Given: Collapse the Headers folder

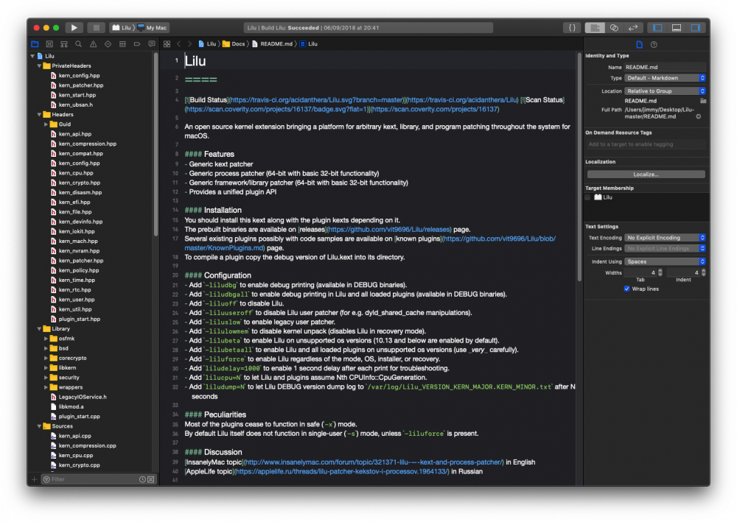Looking at the screenshot, I should pyautogui.click(x=40, y=115).
